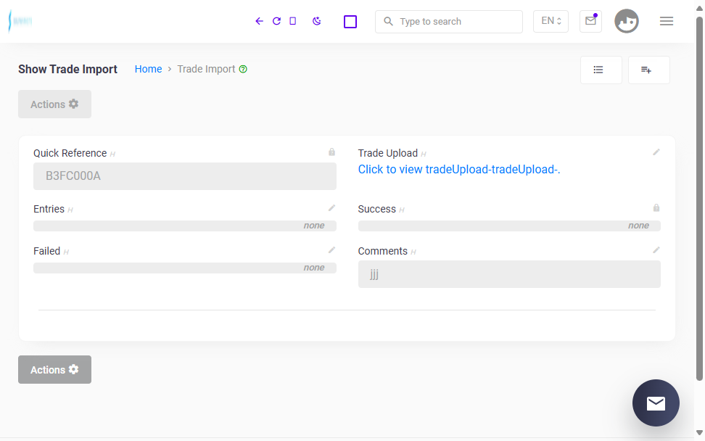The height and width of the screenshot is (441, 705).
Task: Click the H hint beside Trade Upload
Action: pos(424,154)
